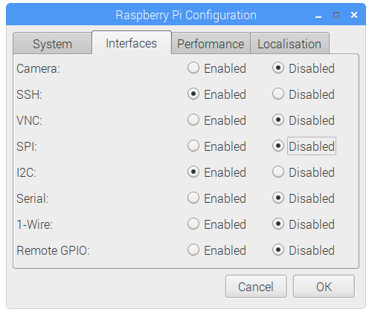Minimize the configuration window

318,16
